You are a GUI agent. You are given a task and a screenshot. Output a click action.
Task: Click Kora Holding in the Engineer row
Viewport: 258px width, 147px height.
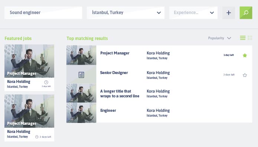pyautogui.click(x=158, y=110)
